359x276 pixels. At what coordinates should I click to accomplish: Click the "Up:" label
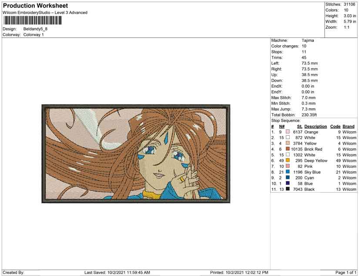274,75
